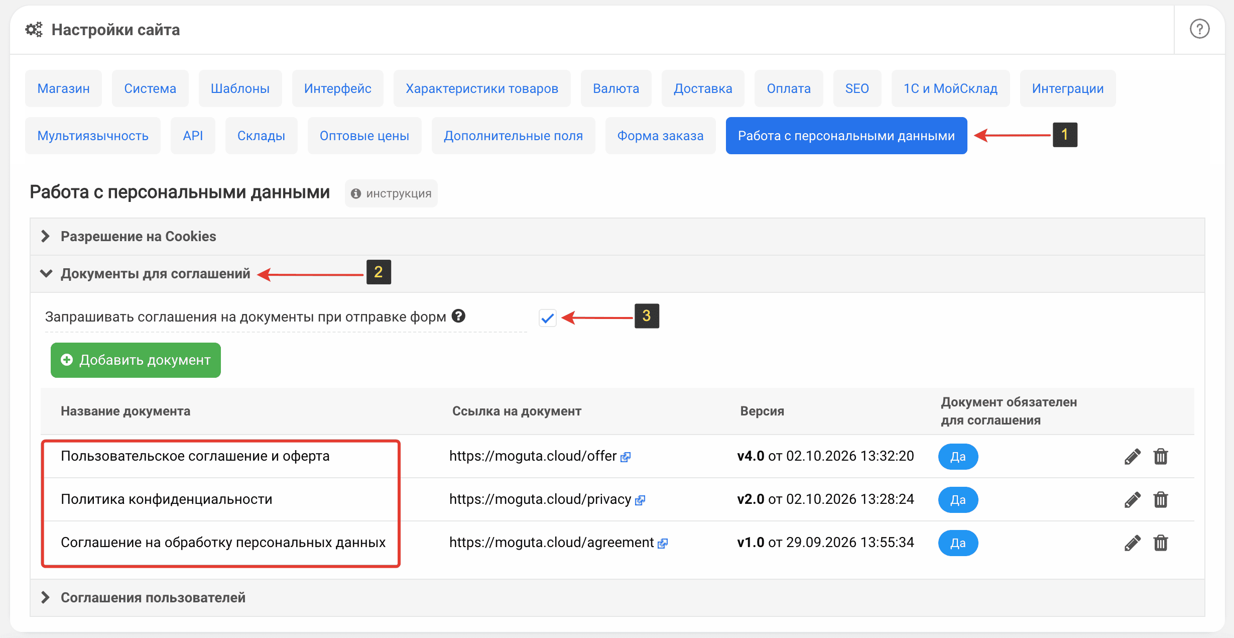Expand the 'Соглашения пользователей' section

617,598
